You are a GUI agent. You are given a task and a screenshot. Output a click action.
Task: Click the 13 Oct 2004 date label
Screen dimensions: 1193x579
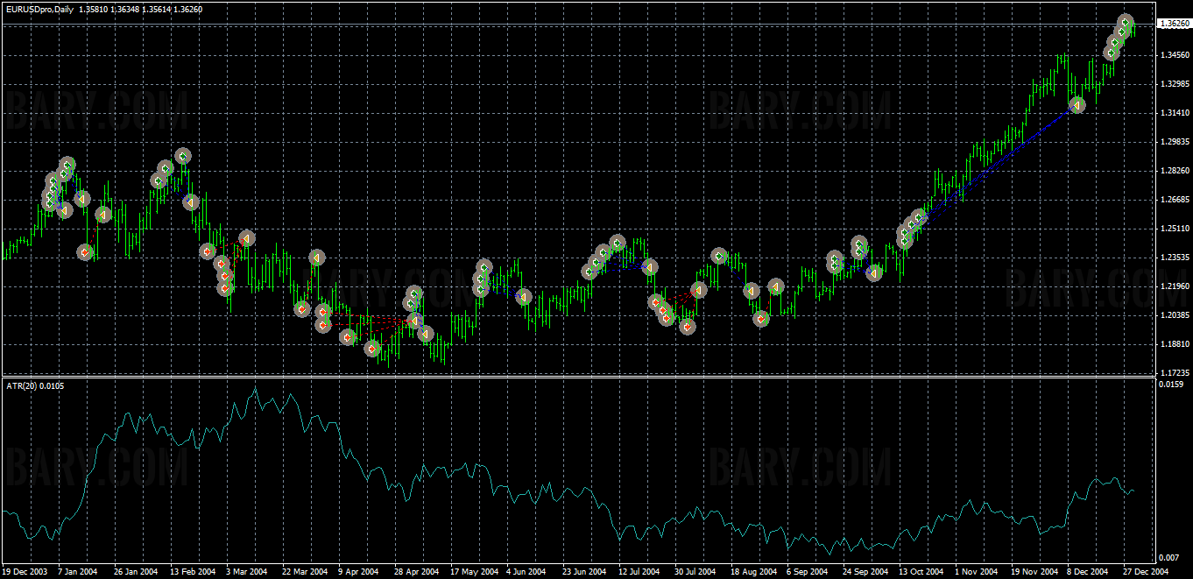click(921, 571)
